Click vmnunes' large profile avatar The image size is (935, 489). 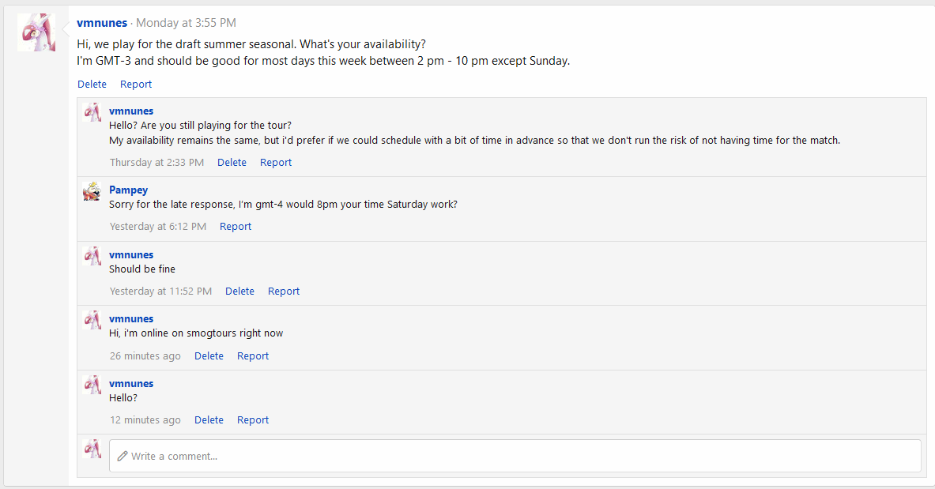click(36, 32)
